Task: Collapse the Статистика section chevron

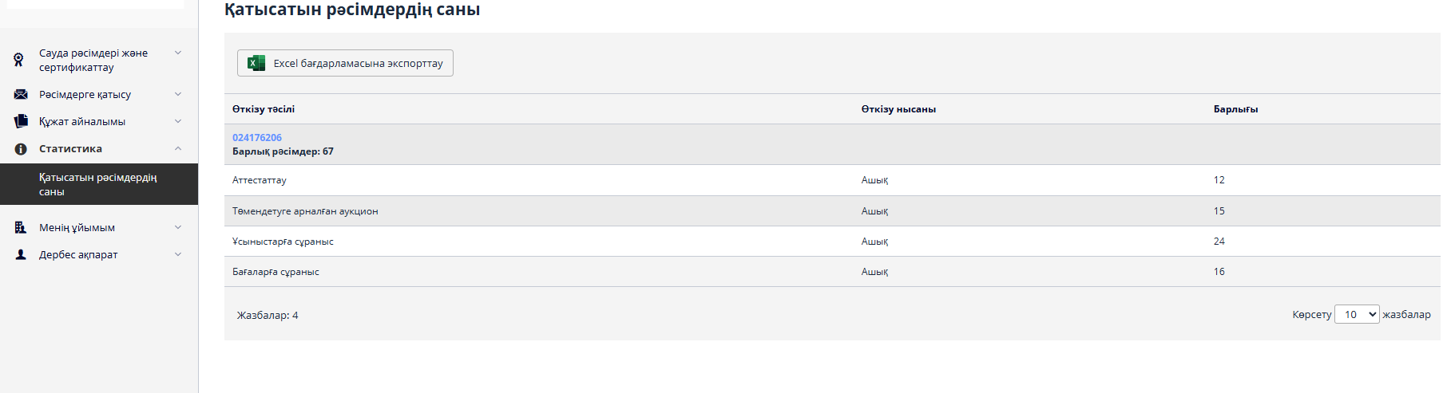Action: click(178, 148)
